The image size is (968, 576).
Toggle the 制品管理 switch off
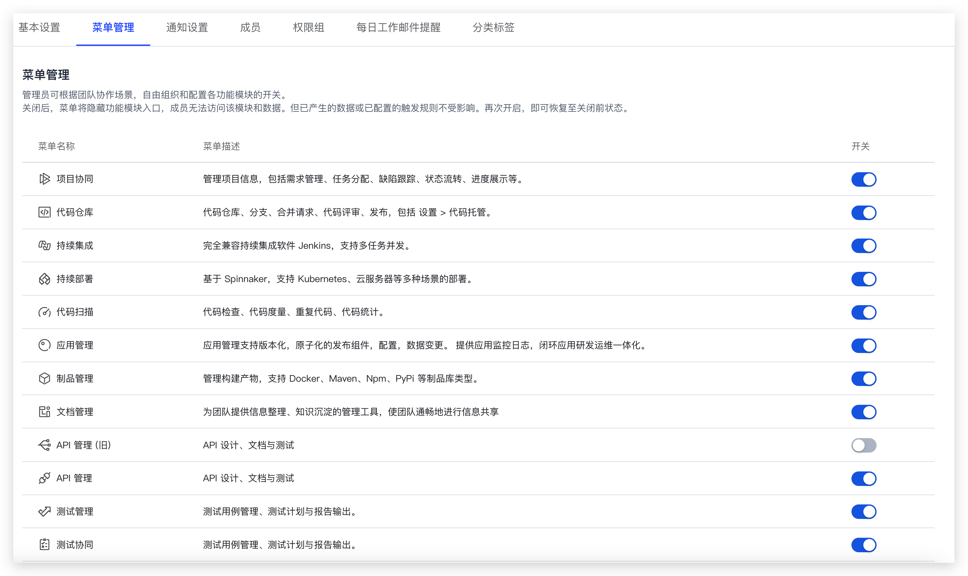tap(864, 379)
